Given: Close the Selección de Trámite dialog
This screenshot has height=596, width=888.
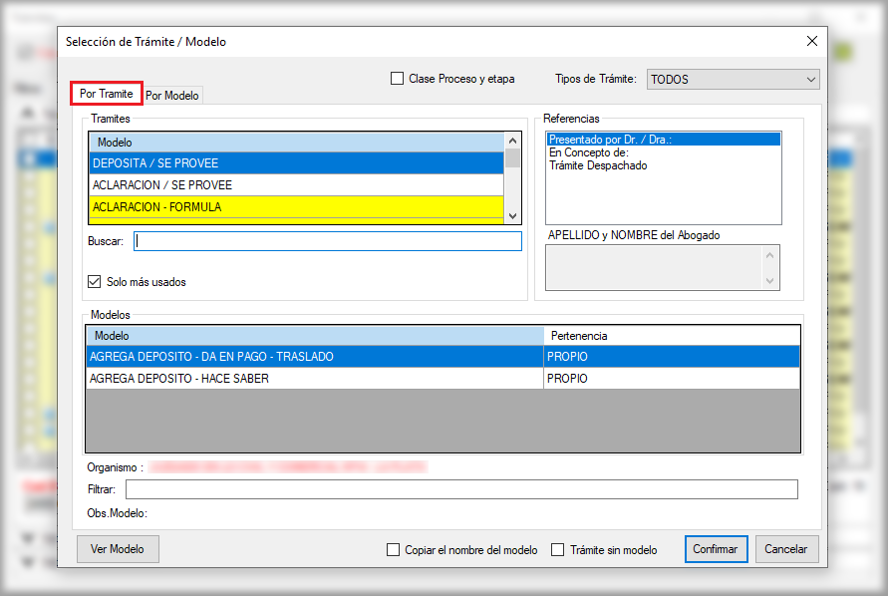Looking at the screenshot, I should pyautogui.click(x=811, y=42).
